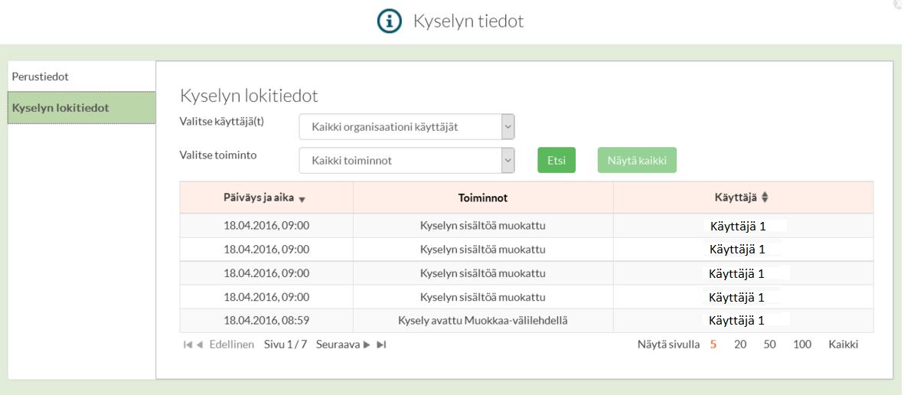Show Kaikki rows on one page
Screen dimensions: 904x395
844,344
